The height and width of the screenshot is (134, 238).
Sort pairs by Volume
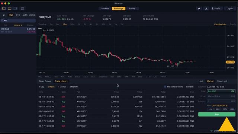(18, 25)
